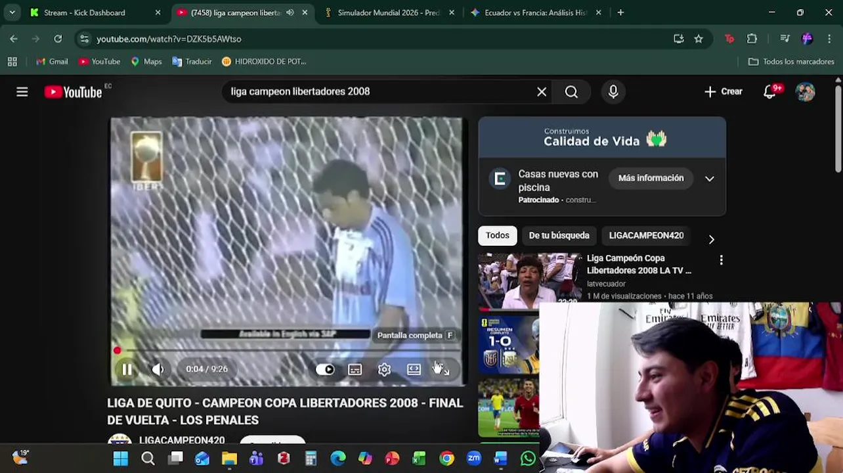Start voice search with microphone icon
The height and width of the screenshot is (473, 843).
tap(613, 92)
